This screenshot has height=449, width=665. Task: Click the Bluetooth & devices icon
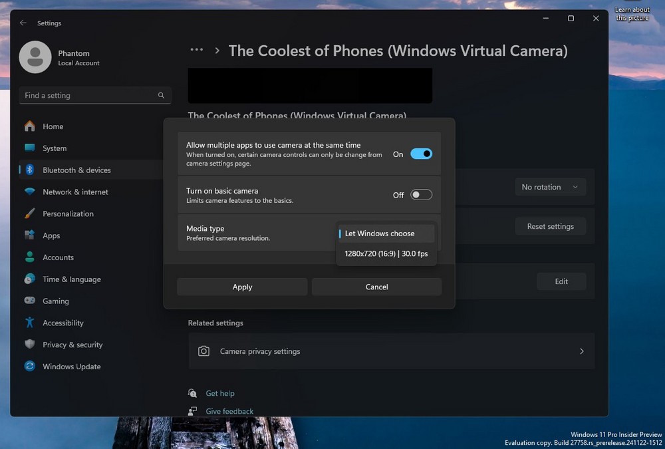30,170
